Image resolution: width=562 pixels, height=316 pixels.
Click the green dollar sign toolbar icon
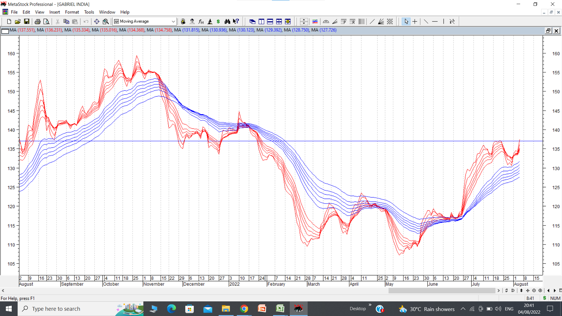[218, 21]
